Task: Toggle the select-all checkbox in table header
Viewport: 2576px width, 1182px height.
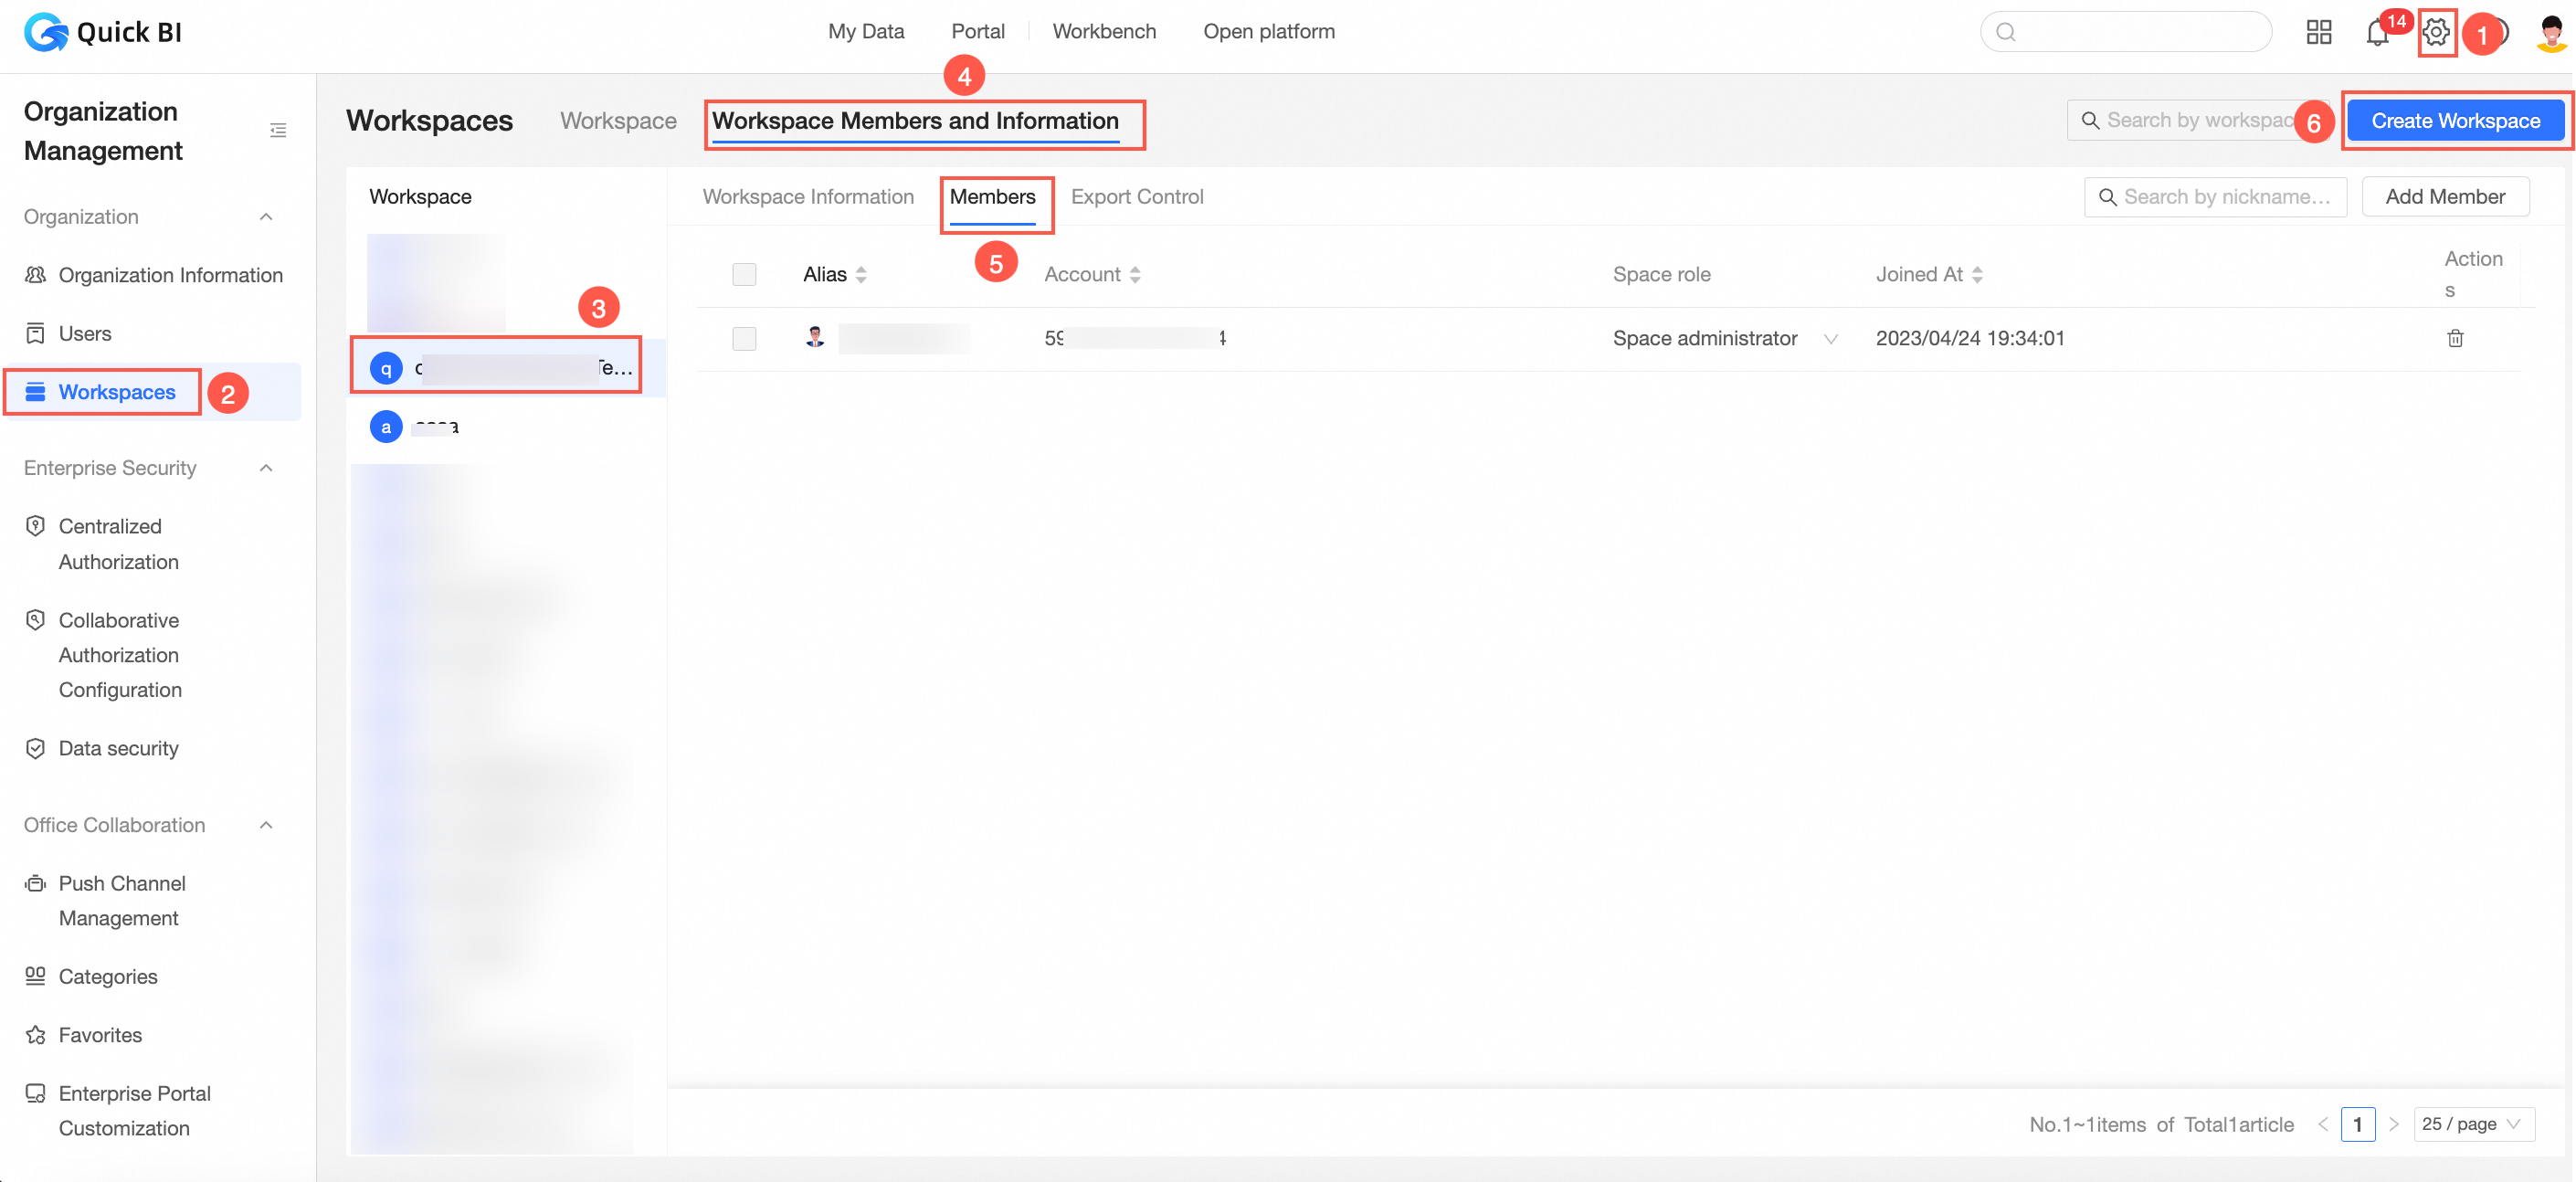Action: coord(744,275)
